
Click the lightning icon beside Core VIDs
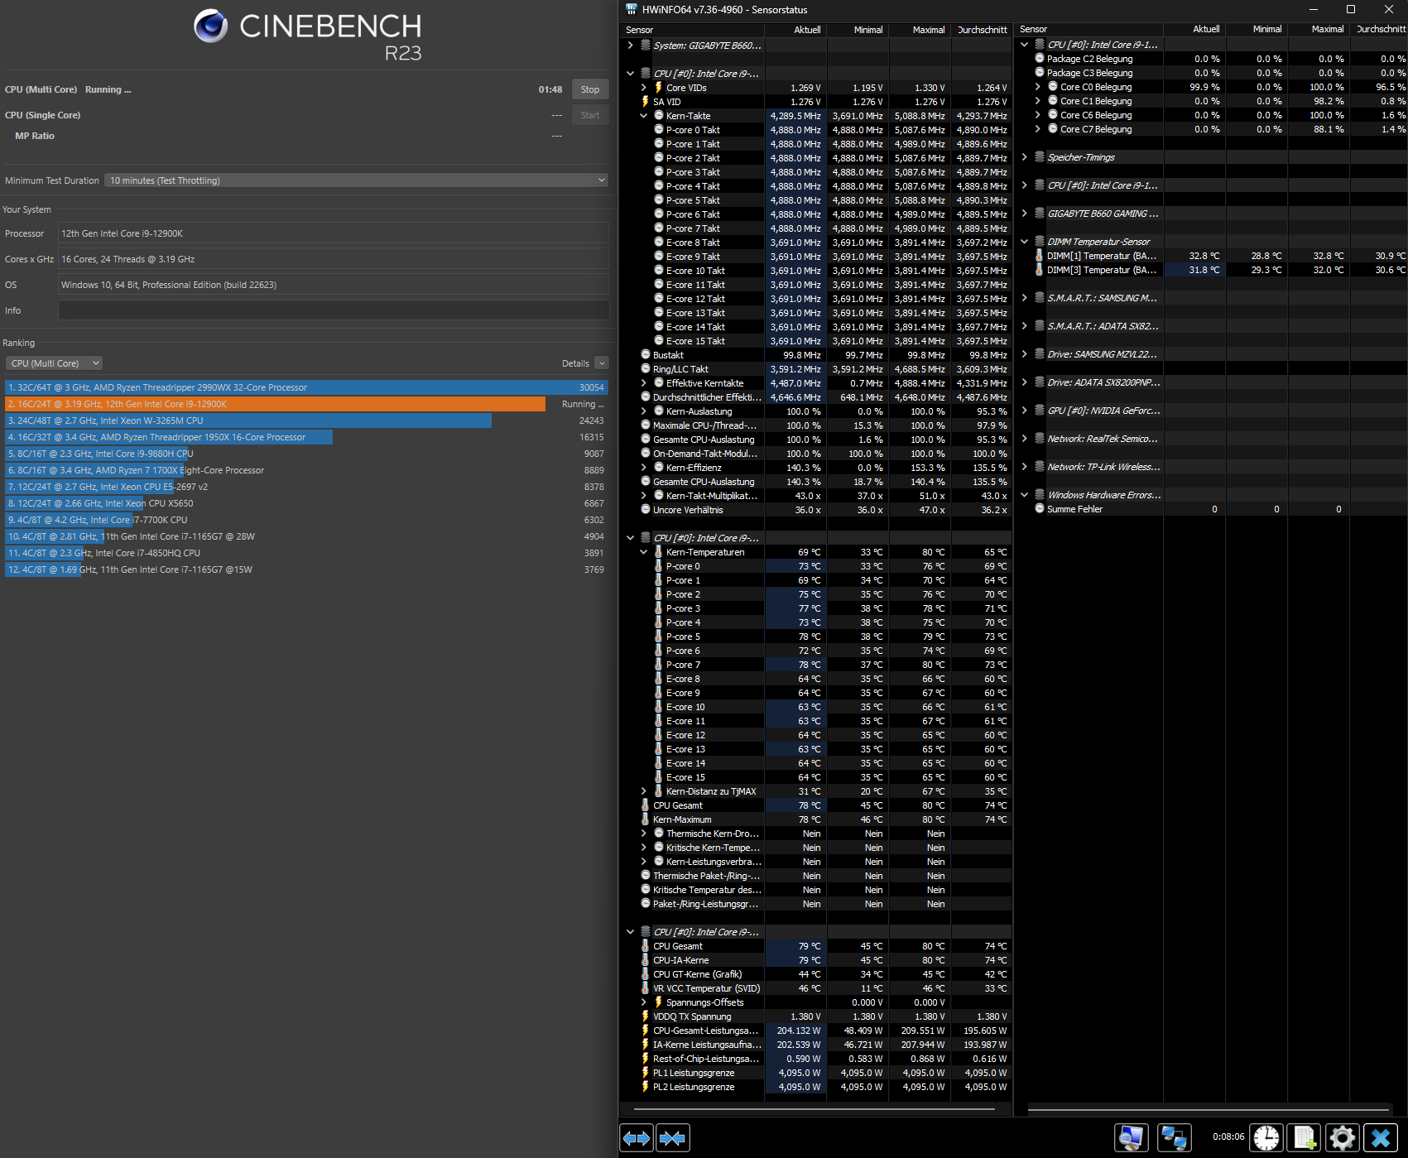pyautogui.click(x=659, y=87)
